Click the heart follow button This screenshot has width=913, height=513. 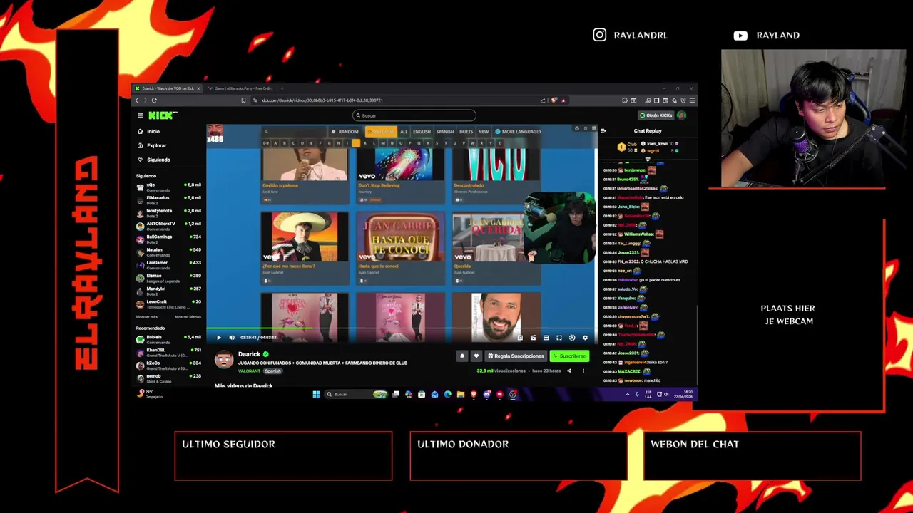point(476,356)
